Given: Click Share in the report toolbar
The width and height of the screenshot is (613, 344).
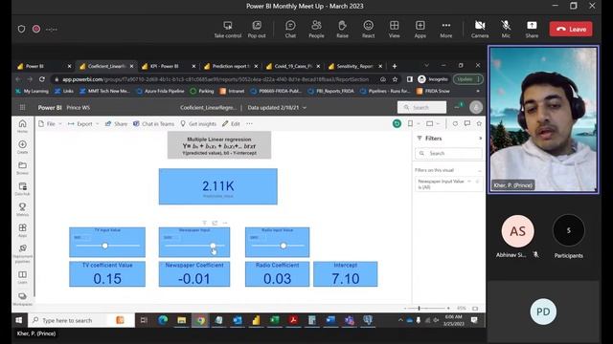Looking at the screenshot, I should coord(116,123).
